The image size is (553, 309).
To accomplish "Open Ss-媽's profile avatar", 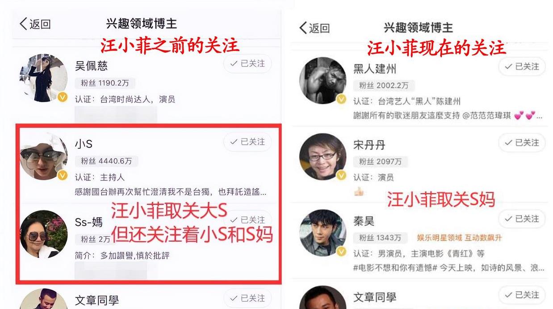I will (43, 234).
